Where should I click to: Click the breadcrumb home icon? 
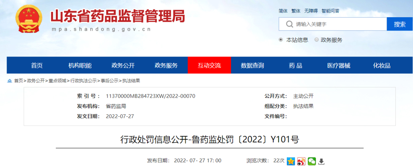click(10, 81)
